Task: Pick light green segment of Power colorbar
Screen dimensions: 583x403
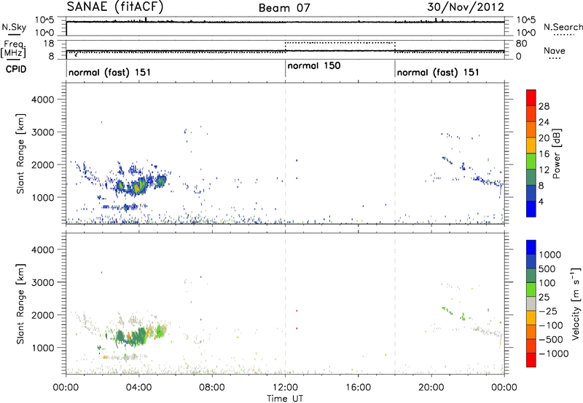Action: point(531,161)
